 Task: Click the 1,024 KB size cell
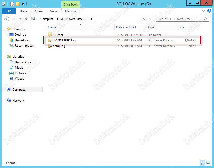click(x=190, y=40)
